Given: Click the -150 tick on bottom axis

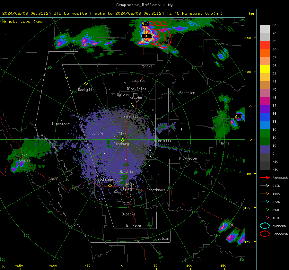Looking at the screenshot, I should [x=19, y=266].
